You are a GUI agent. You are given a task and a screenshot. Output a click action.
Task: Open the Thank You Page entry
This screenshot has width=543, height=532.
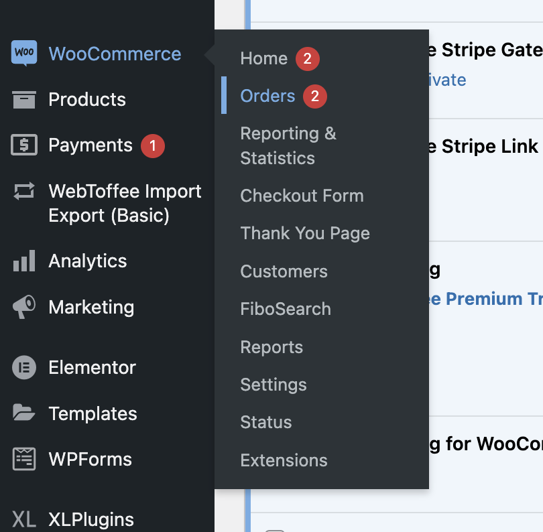pos(305,233)
